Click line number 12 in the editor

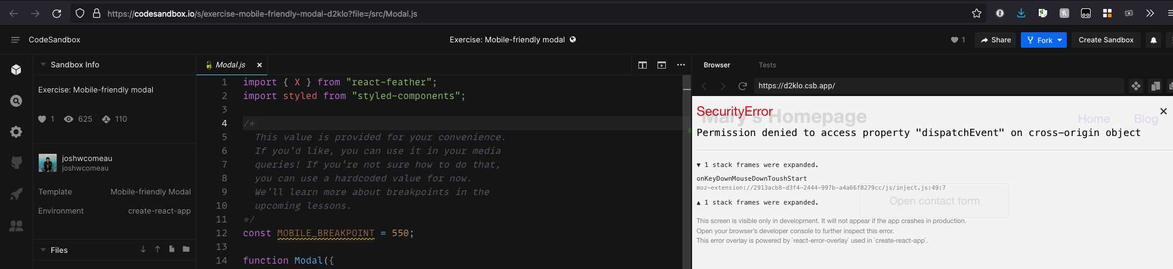pos(221,233)
